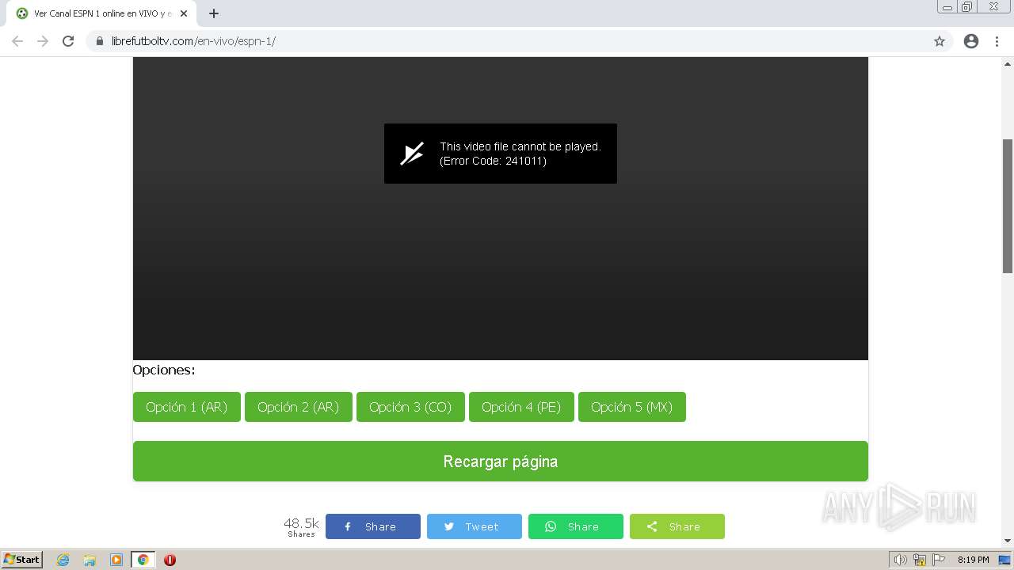Open the volume speaker tray icon

coord(901,560)
